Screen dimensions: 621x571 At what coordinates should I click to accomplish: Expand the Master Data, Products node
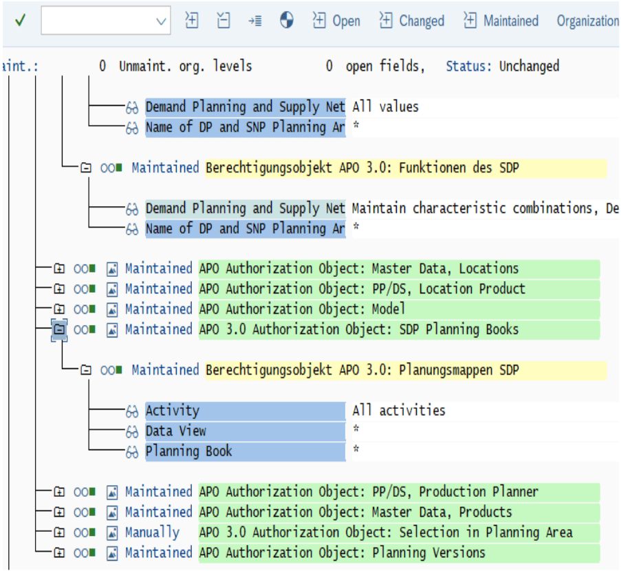click(59, 512)
